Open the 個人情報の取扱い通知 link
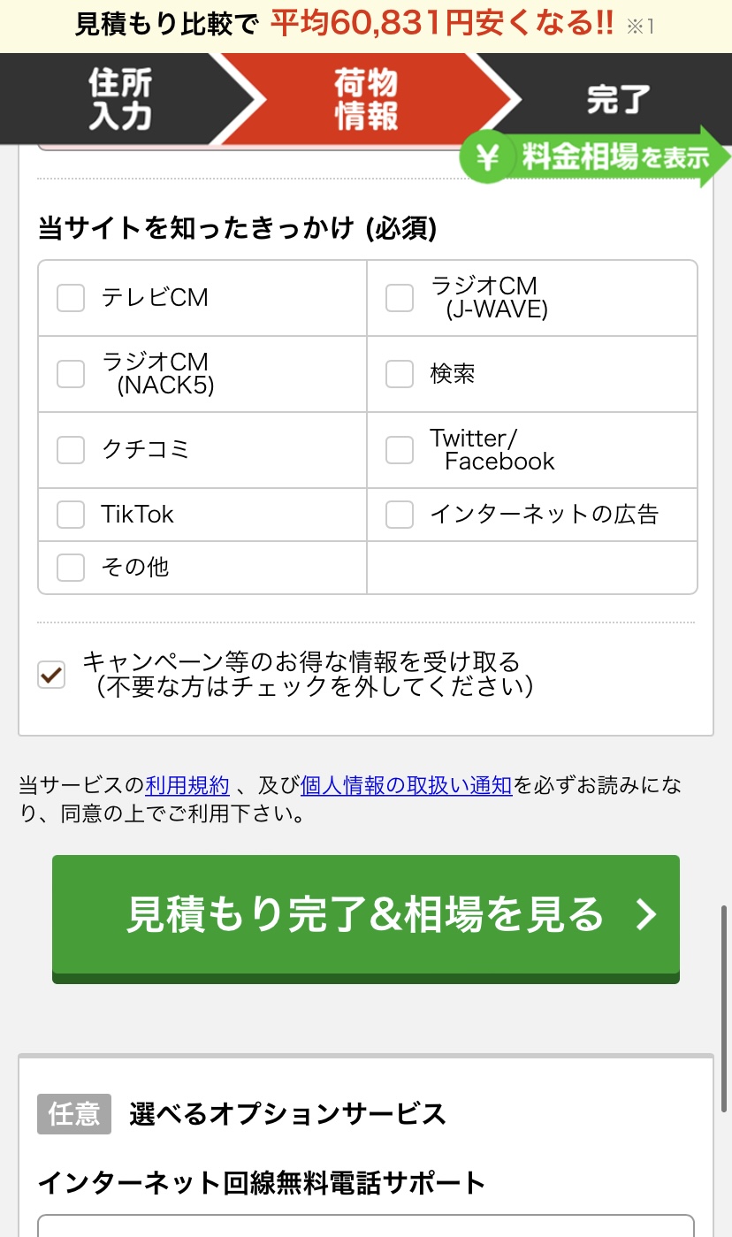Image resolution: width=732 pixels, height=1237 pixels. coord(406,785)
